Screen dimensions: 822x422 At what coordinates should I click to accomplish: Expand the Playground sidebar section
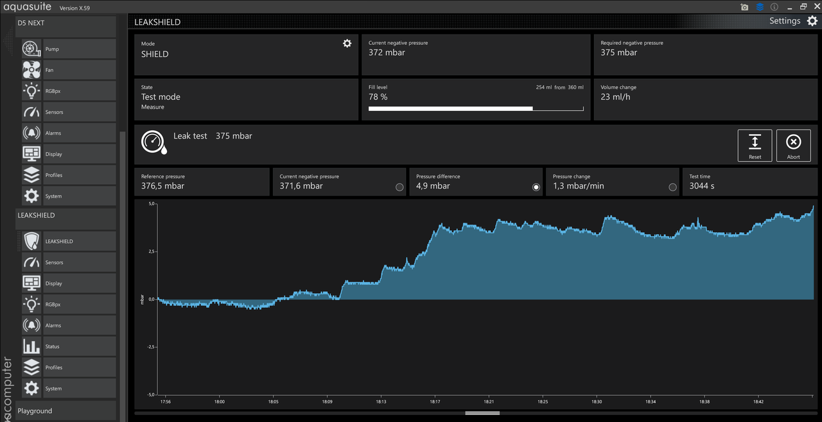click(66, 410)
